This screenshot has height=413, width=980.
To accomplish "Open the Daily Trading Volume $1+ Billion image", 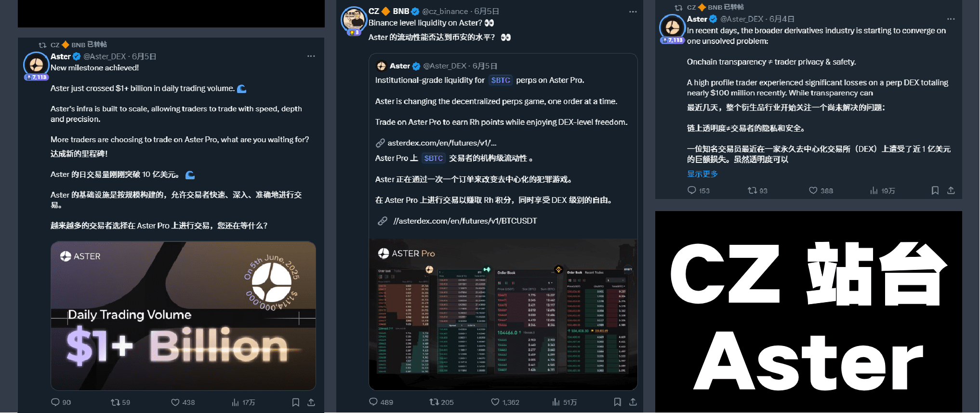I will [x=183, y=316].
